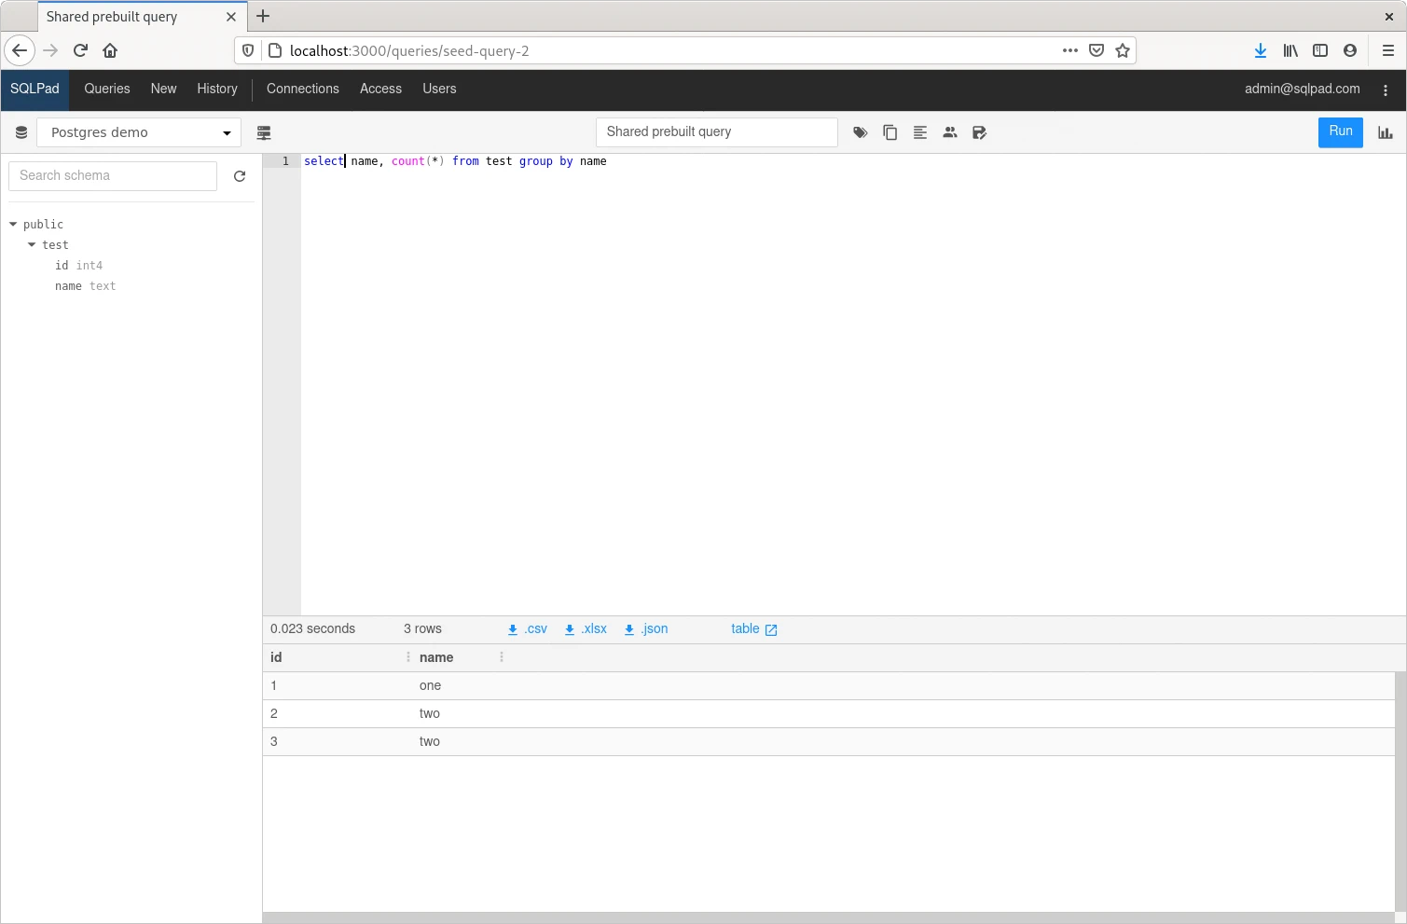Refresh the schema with the reload icon

click(x=240, y=176)
